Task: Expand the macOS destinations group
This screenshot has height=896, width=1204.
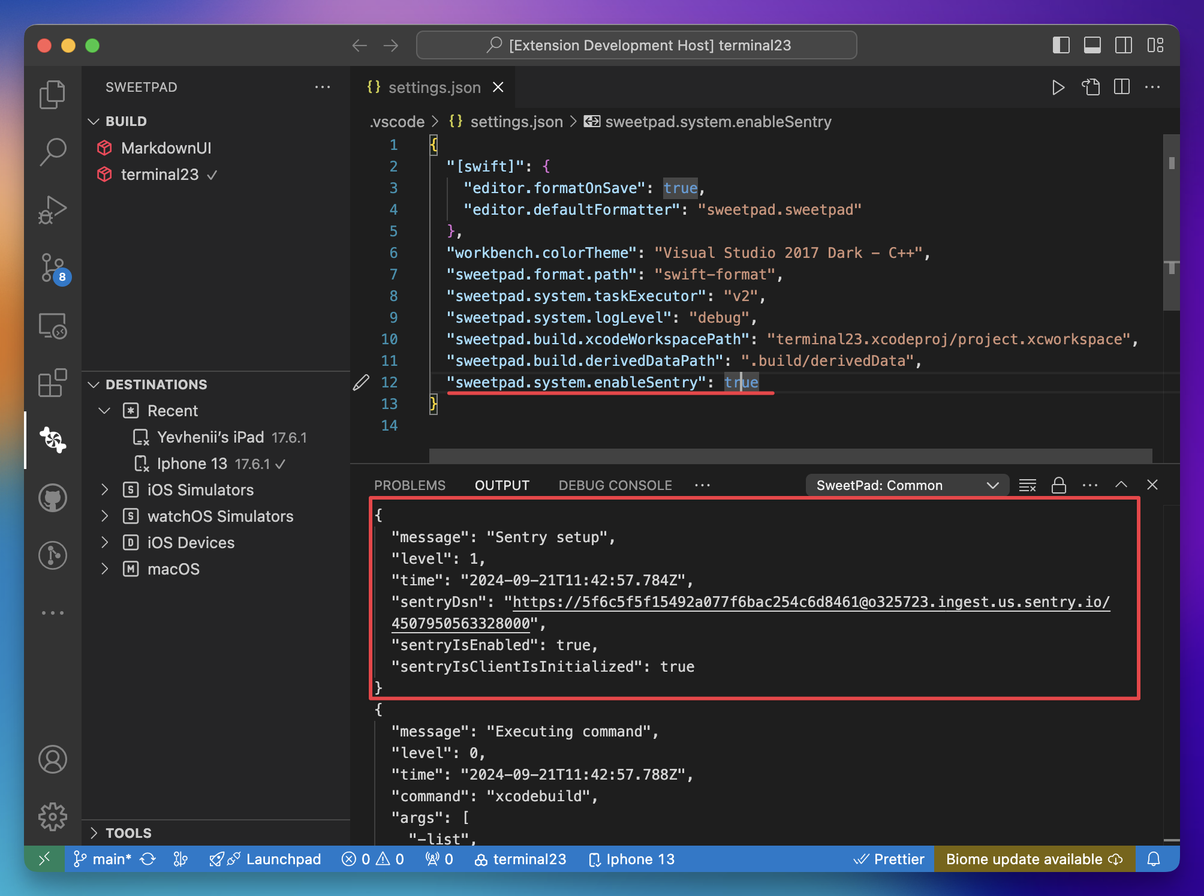Action: pos(104,569)
